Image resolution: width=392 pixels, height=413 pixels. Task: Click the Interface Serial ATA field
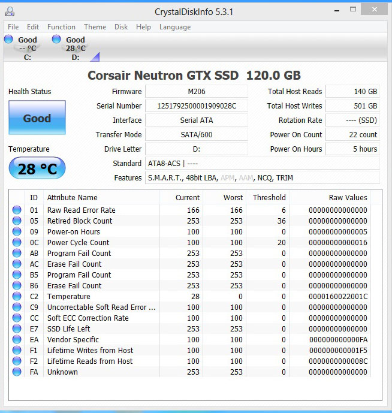pos(197,120)
